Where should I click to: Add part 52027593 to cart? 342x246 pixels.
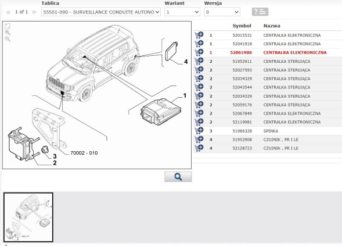tap(199, 70)
